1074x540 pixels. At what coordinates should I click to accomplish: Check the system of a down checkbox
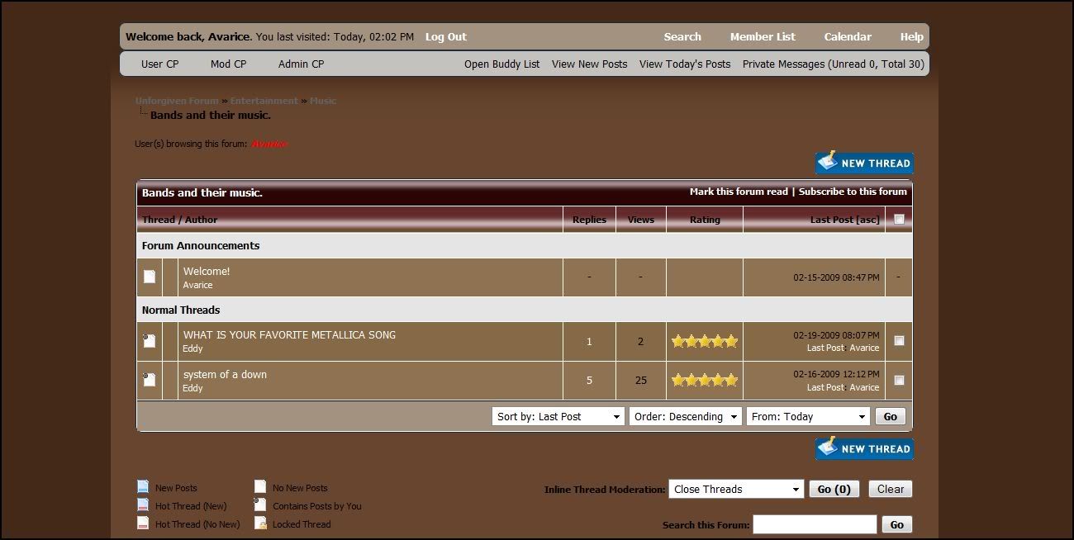coord(899,381)
